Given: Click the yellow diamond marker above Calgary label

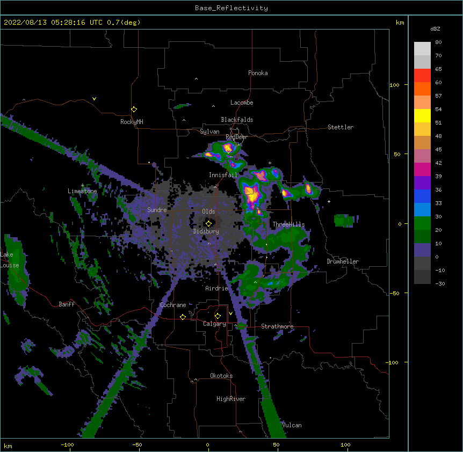Looking at the screenshot, I should [218, 316].
